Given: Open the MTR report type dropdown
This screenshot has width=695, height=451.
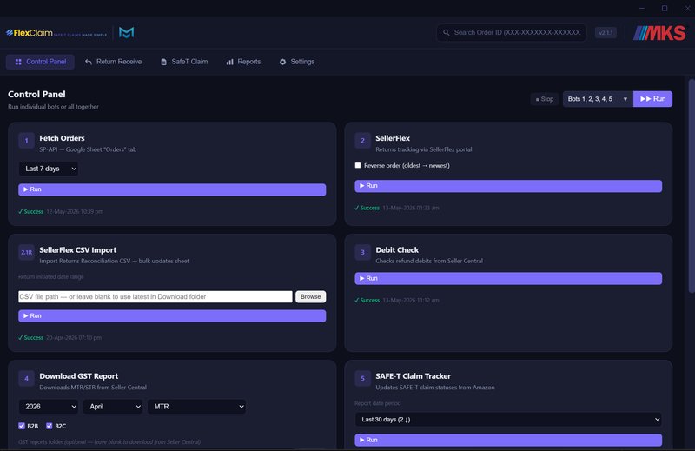Looking at the screenshot, I should [197, 406].
